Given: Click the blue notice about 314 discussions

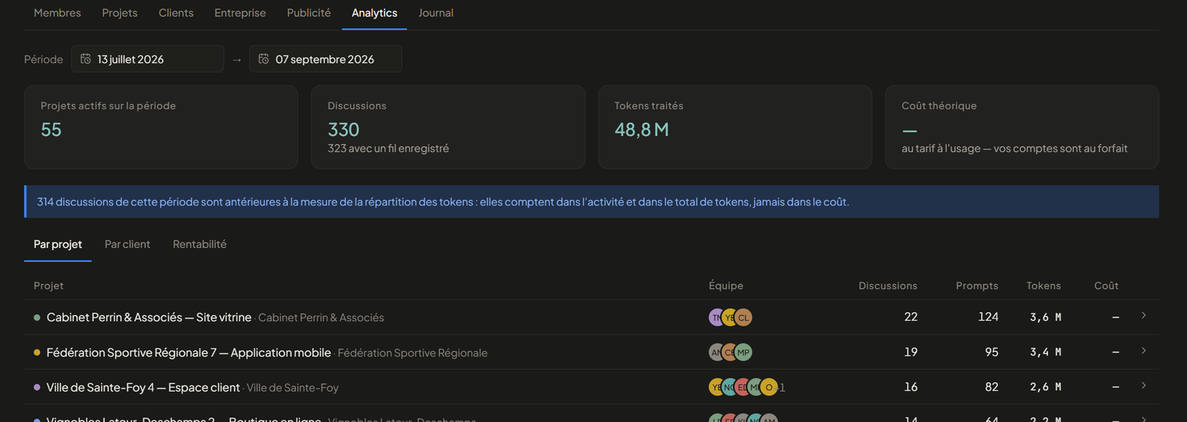Looking at the screenshot, I should pyautogui.click(x=591, y=202).
